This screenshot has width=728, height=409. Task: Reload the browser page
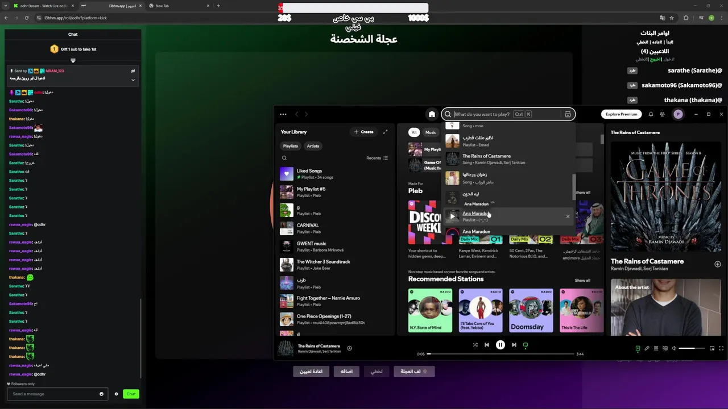pyautogui.click(x=26, y=18)
